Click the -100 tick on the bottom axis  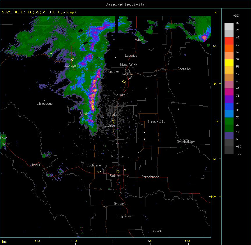[36, 241]
